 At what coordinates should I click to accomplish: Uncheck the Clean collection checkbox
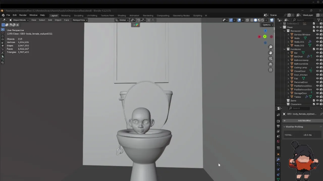(314, 27)
